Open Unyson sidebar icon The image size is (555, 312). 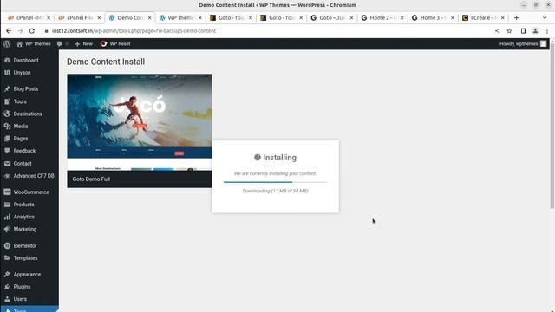point(7,73)
